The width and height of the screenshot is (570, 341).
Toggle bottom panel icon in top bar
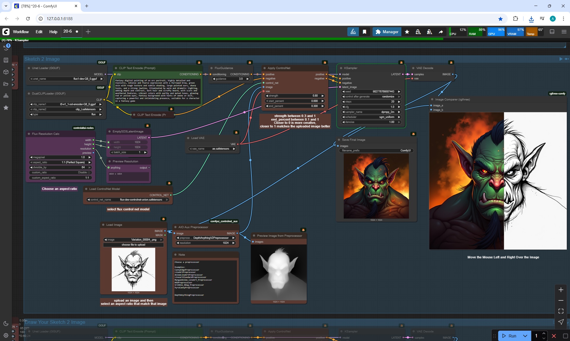(x=552, y=32)
